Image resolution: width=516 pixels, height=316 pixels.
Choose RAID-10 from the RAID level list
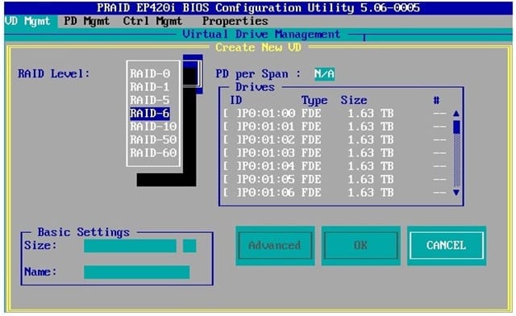coord(153,127)
